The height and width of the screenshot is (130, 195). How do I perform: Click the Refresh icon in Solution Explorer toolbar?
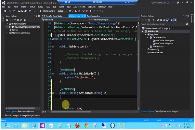pos(161,20)
